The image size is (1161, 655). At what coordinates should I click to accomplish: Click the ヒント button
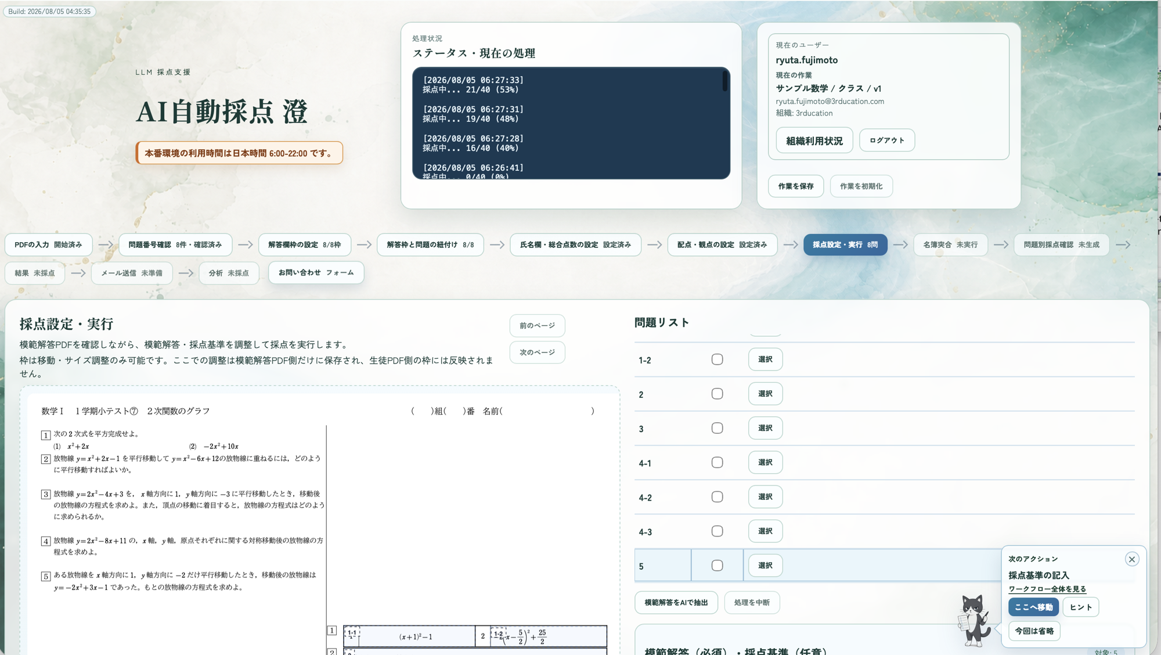(1081, 607)
